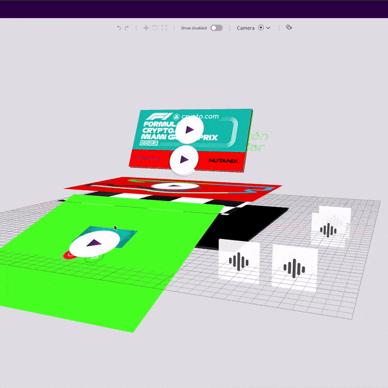Click the NUTANIX logo on the banner
Screen dimensions: 388x388
(x=224, y=160)
